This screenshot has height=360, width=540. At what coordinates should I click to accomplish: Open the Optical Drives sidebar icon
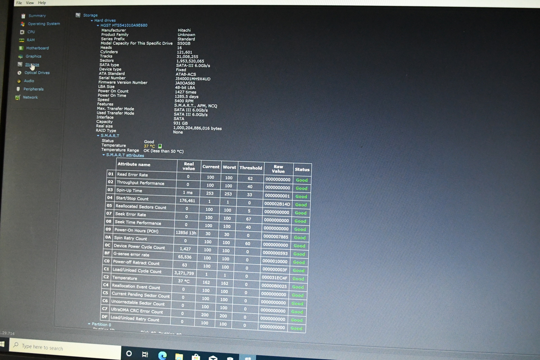click(x=19, y=73)
